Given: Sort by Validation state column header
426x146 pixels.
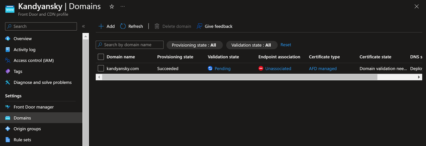Looking at the screenshot, I should click(x=223, y=57).
